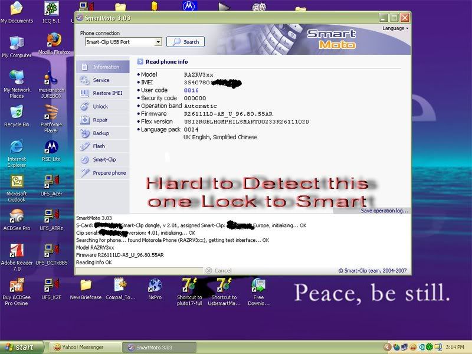Open the Flash section
This screenshot has width=472, height=354.
(103, 146)
